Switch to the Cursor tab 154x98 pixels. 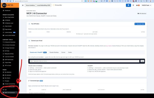pyautogui.click(x=63, y=52)
